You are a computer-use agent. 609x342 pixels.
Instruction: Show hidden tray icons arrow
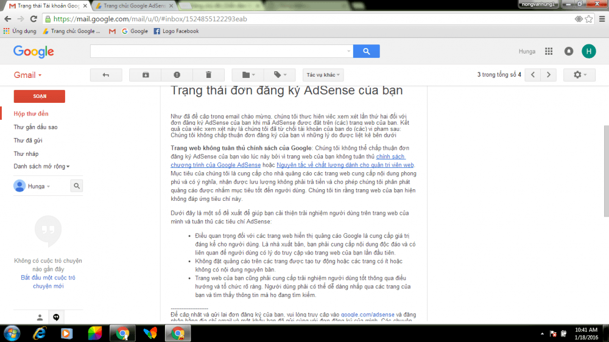click(542, 333)
